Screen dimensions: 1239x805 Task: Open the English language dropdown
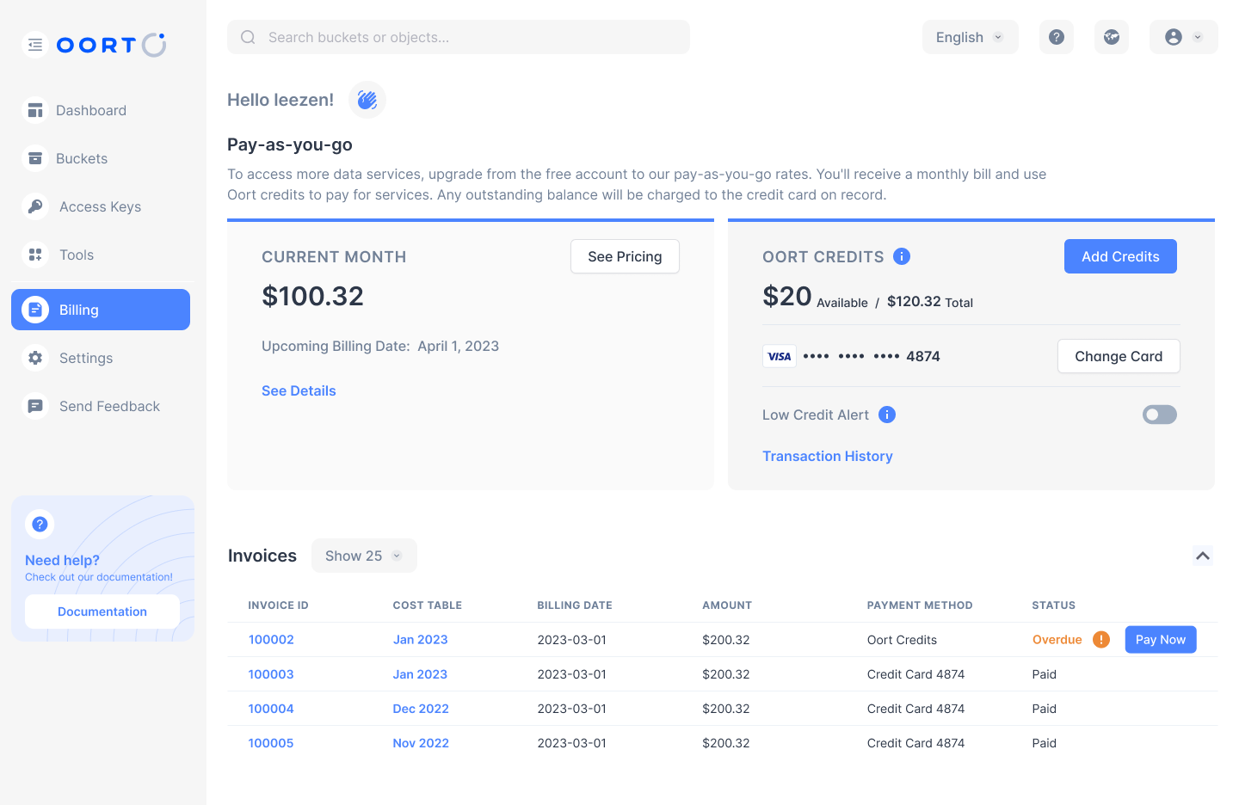[970, 37]
